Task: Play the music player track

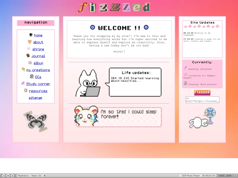Action: point(8,175)
